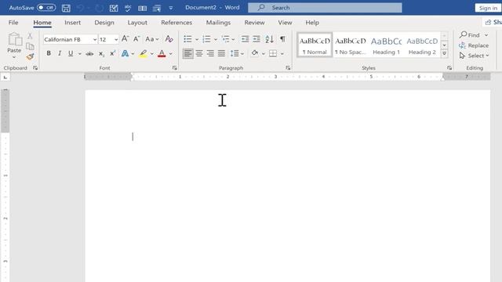The width and height of the screenshot is (502, 282).
Task: Toggle Underline formatting
Action: coord(71,53)
